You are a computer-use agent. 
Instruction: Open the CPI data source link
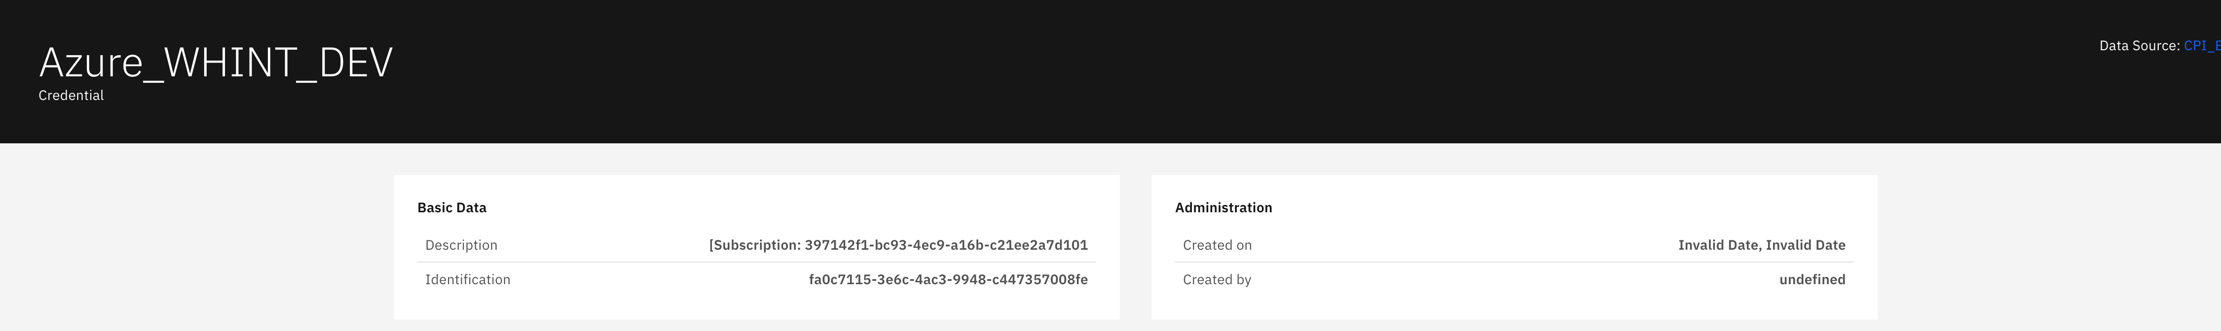[2202, 46]
